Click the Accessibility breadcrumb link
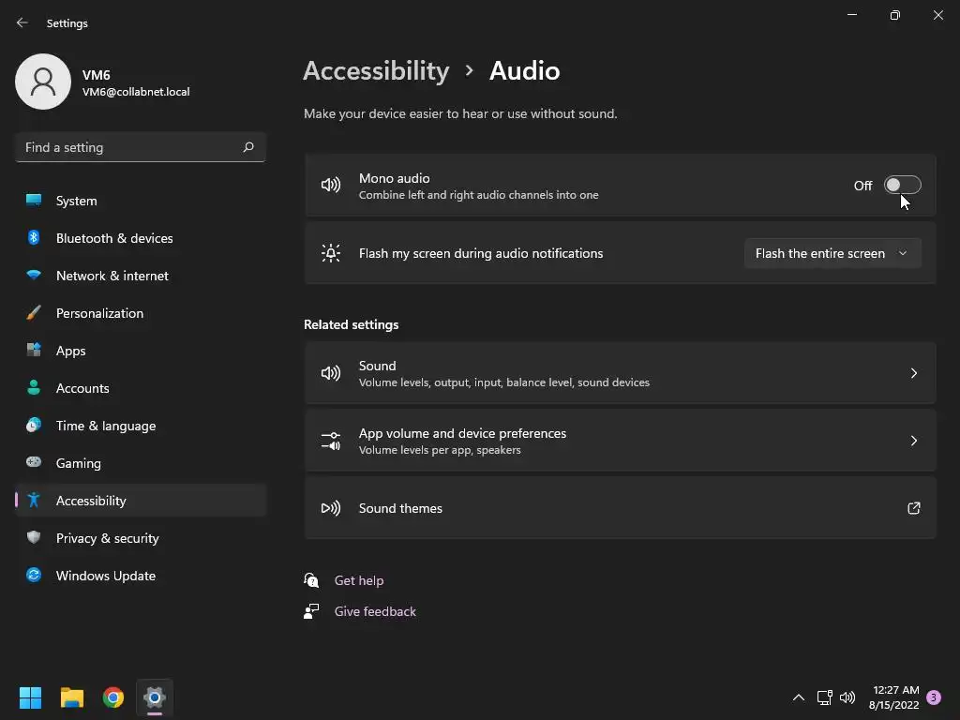 click(376, 70)
